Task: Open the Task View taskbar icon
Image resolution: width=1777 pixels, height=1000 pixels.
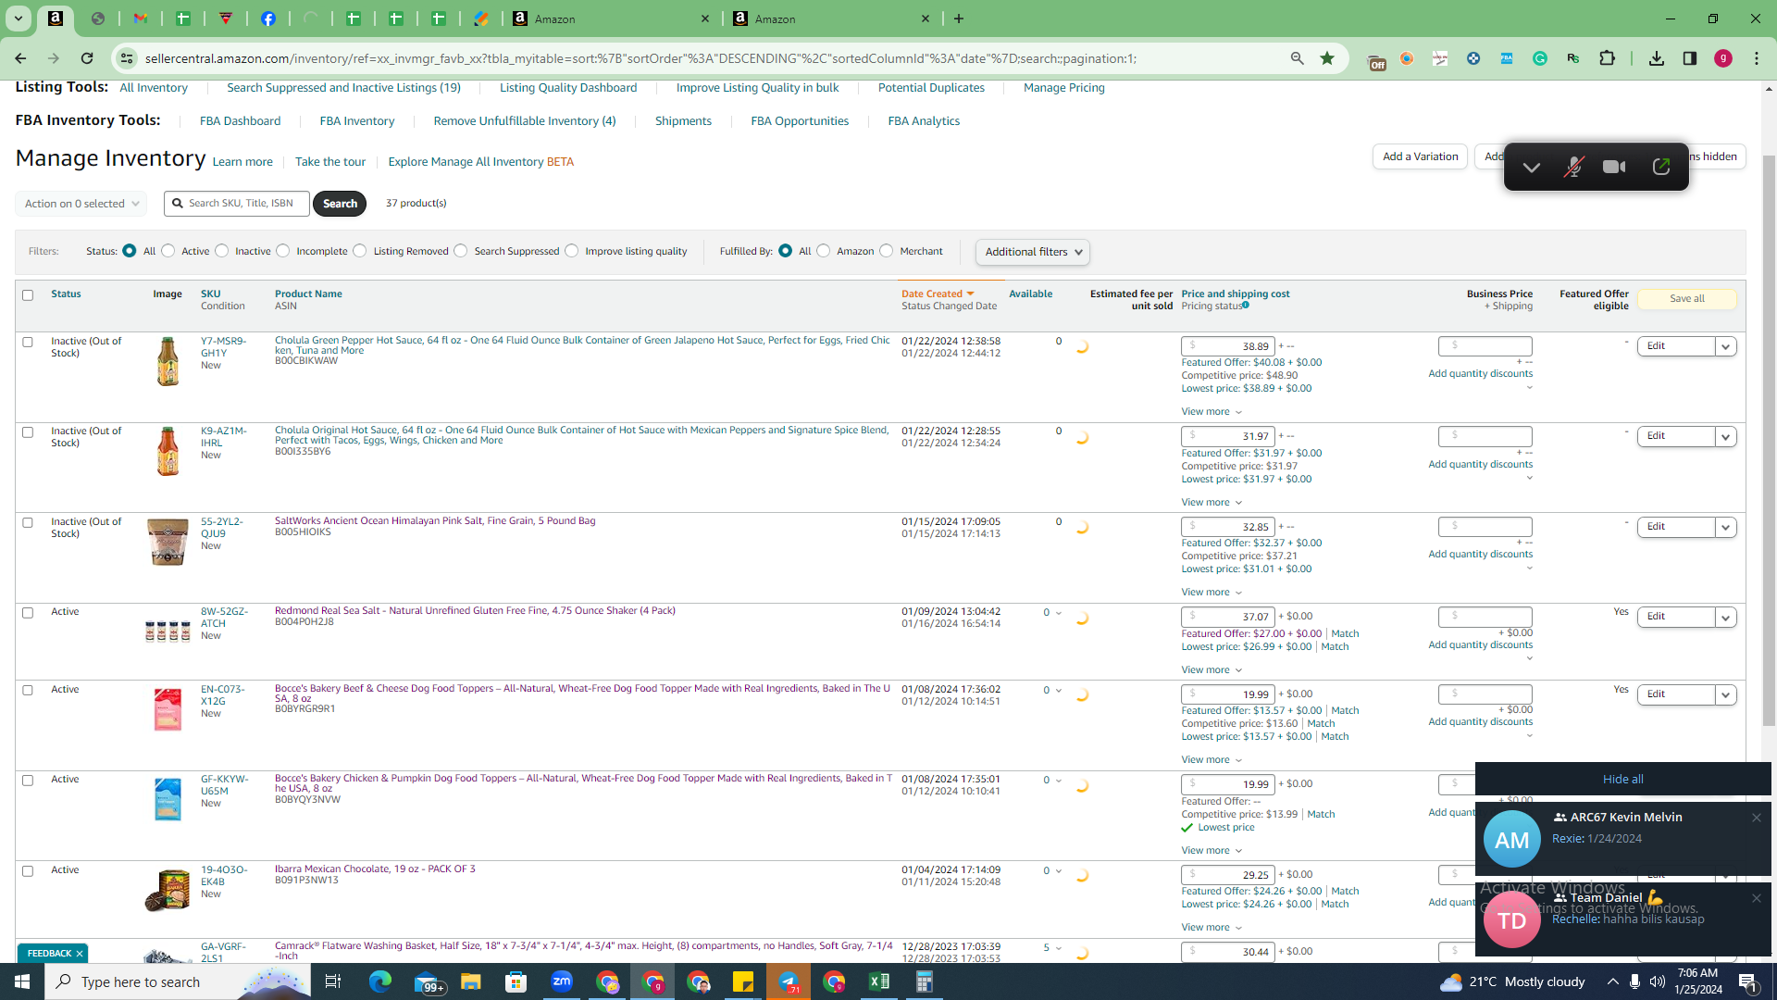Action: click(333, 981)
